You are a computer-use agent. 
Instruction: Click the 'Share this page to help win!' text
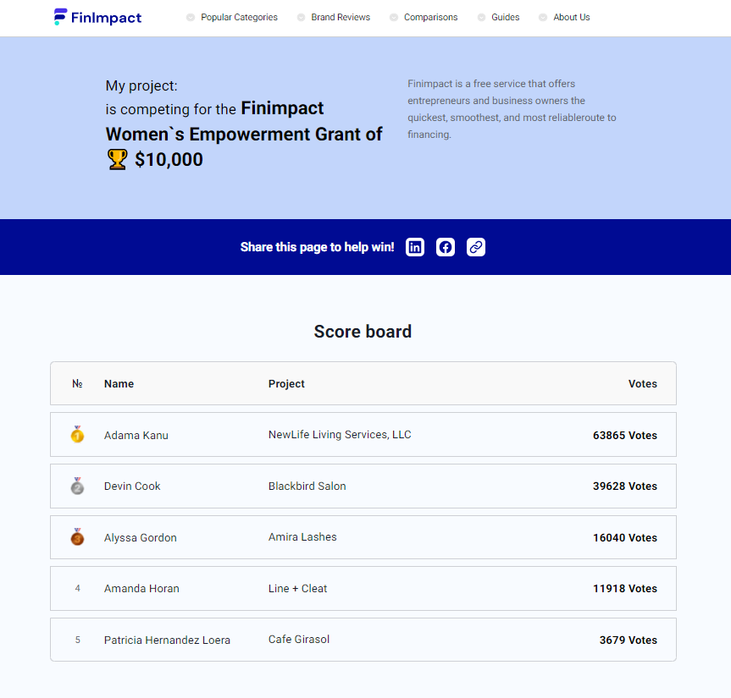pyautogui.click(x=317, y=247)
